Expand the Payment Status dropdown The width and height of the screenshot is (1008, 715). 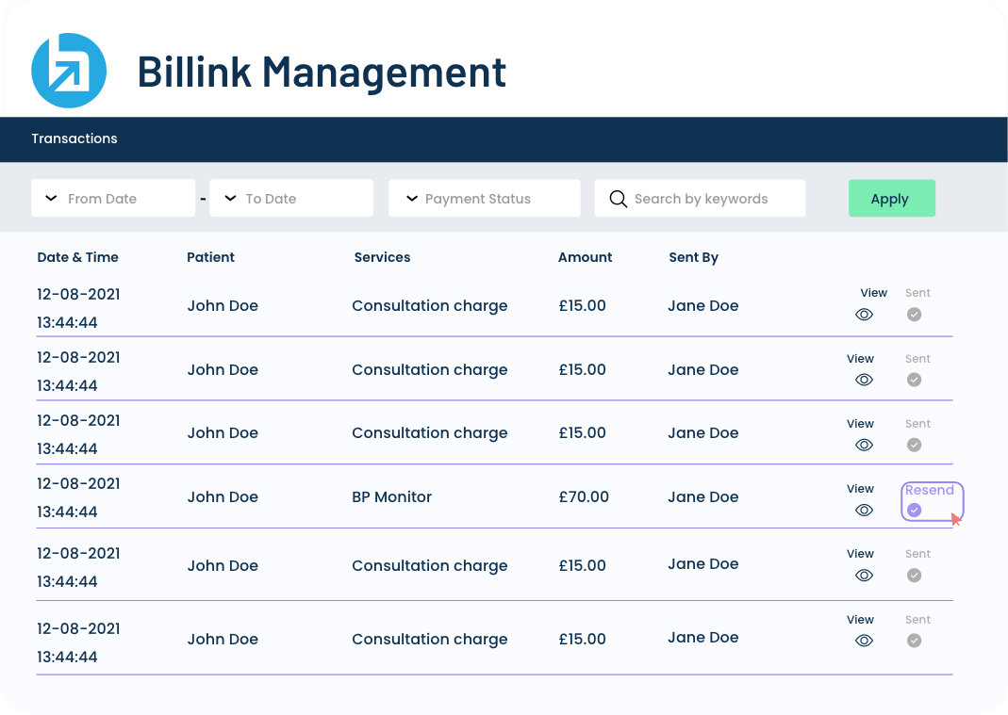coord(485,198)
